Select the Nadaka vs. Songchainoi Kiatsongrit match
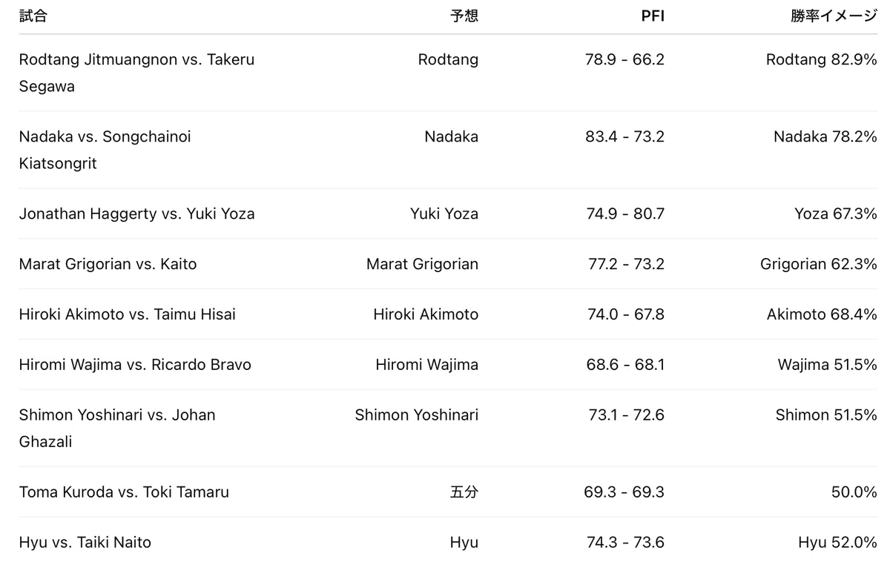The image size is (890, 562). pyautogui.click(x=105, y=150)
